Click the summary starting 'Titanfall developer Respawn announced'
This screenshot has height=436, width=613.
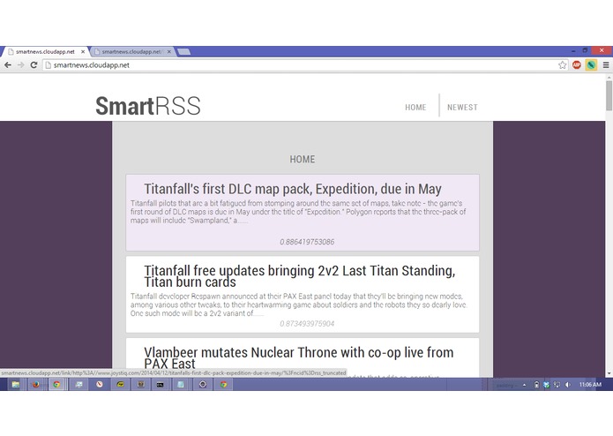299,304
